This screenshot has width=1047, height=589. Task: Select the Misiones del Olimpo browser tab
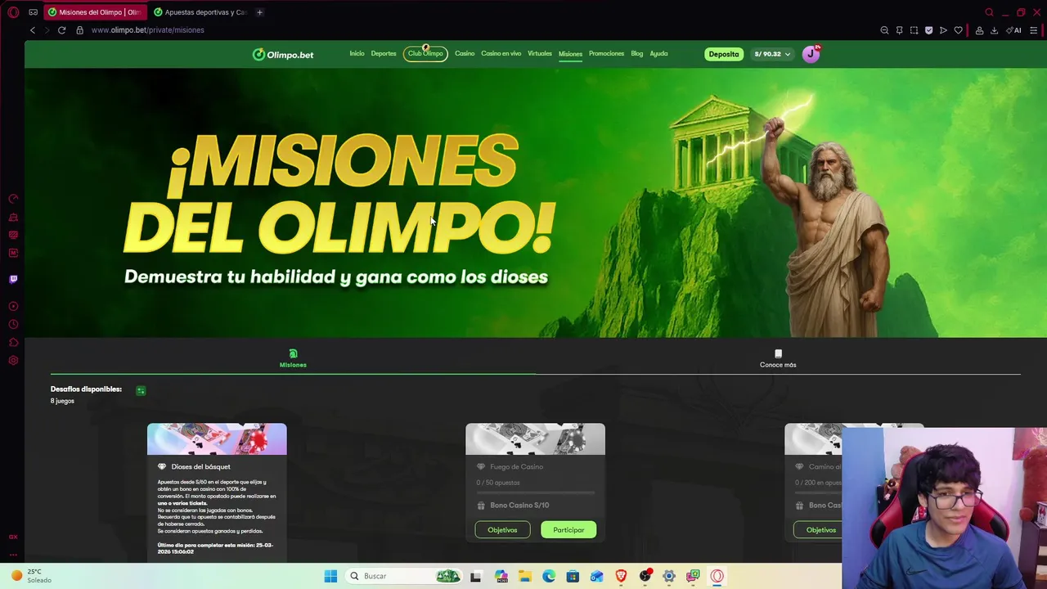click(x=95, y=12)
